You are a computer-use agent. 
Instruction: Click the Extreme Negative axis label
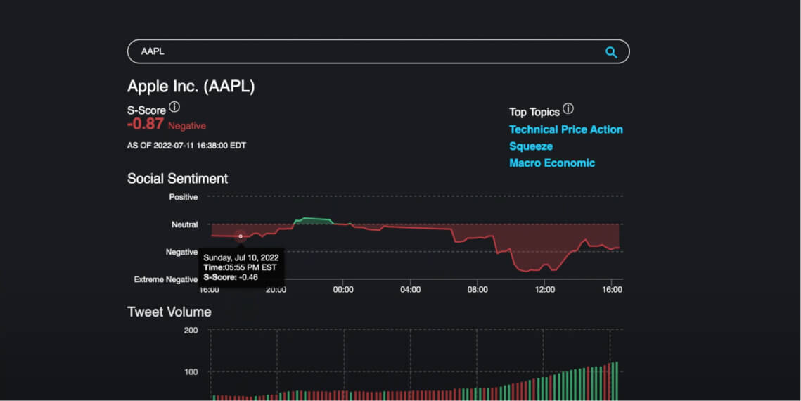[165, 279]
